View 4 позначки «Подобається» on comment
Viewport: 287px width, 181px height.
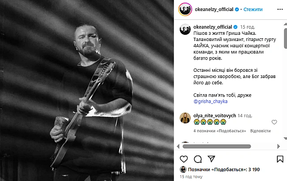coord(219,131)
